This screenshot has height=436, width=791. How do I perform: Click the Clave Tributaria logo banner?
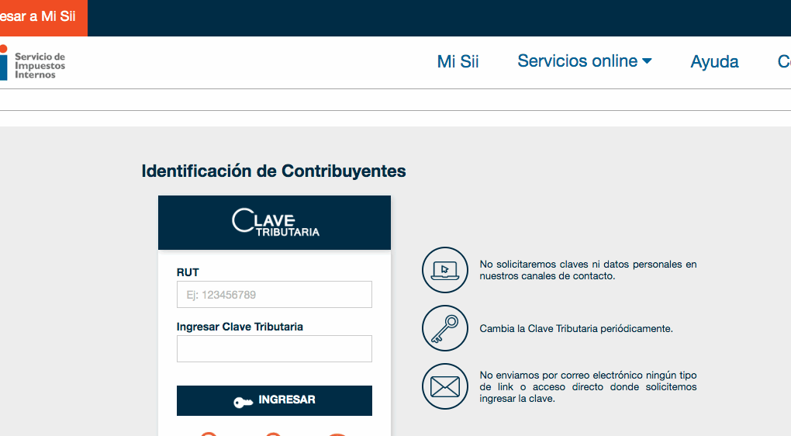275,223
